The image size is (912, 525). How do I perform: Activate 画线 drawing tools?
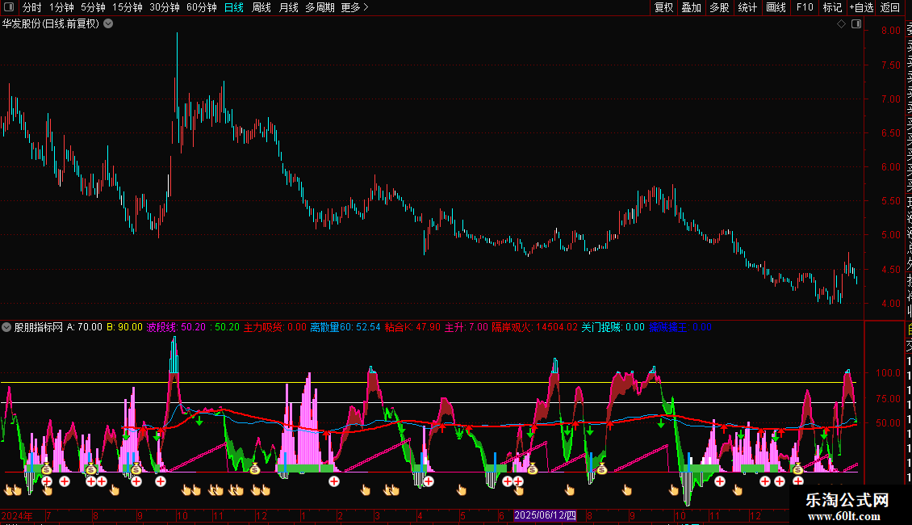click(776, 7)
